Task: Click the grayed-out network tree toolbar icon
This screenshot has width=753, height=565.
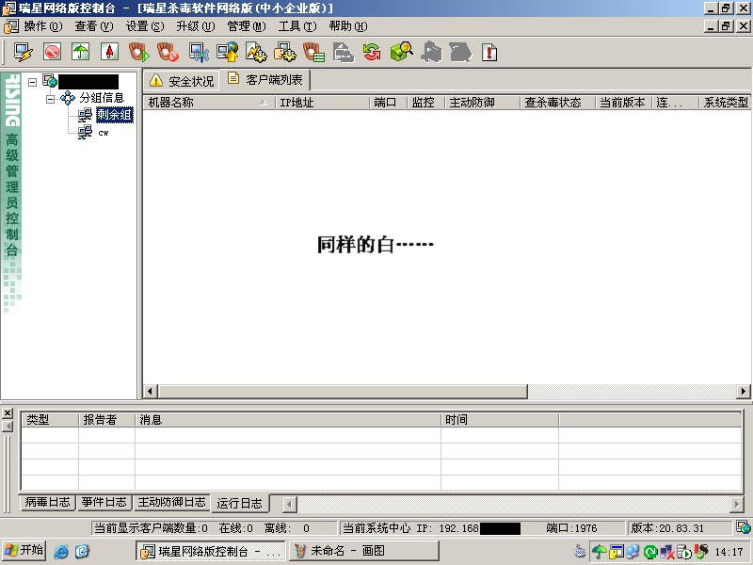Action: click(x=344, y=52)
